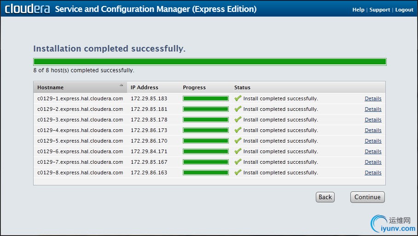The image size is (418, 236).
Task: Open Details for c0129-5 host
Action: (x=373, y=141)
